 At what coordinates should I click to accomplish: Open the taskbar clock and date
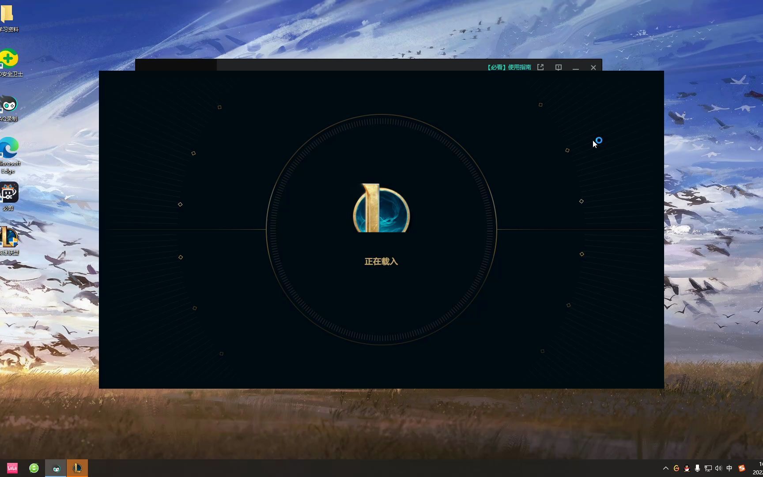click(758, 468)
